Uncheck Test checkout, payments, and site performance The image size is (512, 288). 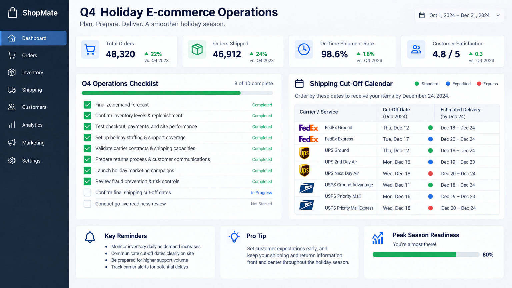coord(87,127)
